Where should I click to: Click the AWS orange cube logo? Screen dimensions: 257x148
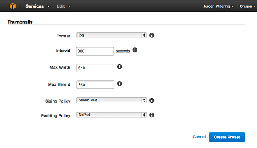click(12, 6)
